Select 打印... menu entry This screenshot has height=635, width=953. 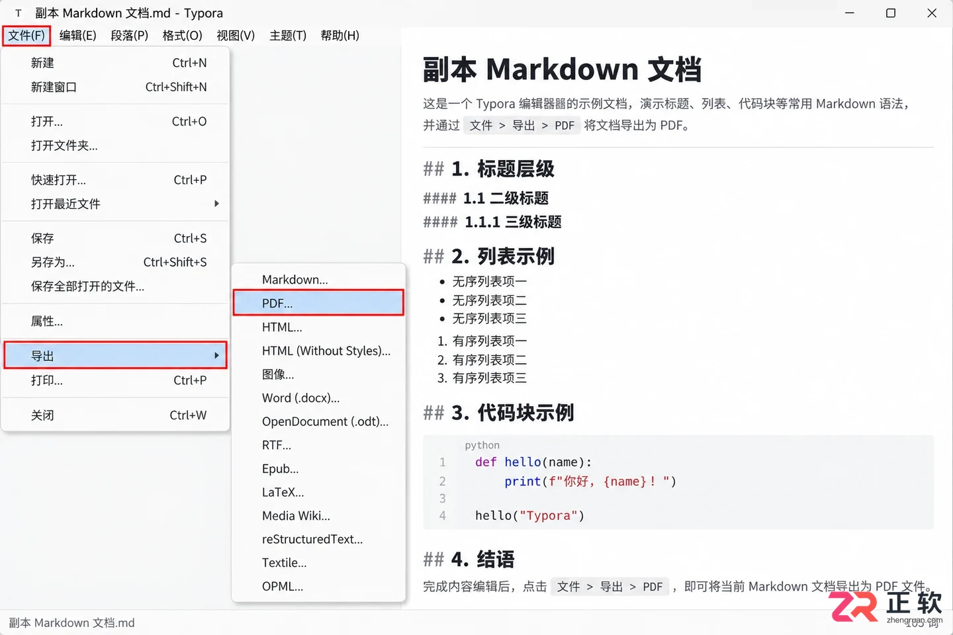[116, 380]
